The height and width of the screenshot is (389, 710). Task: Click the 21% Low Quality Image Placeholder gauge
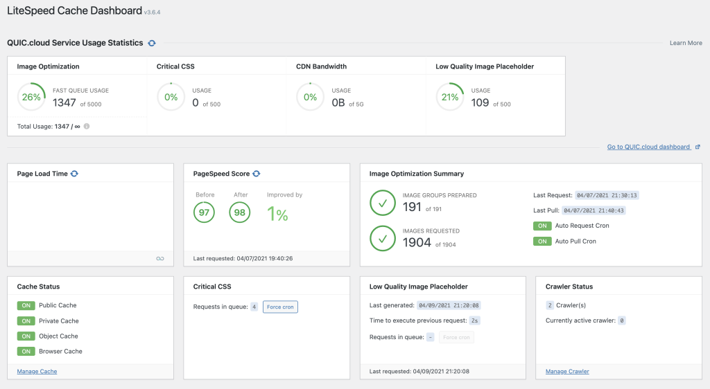coord(449,97)
